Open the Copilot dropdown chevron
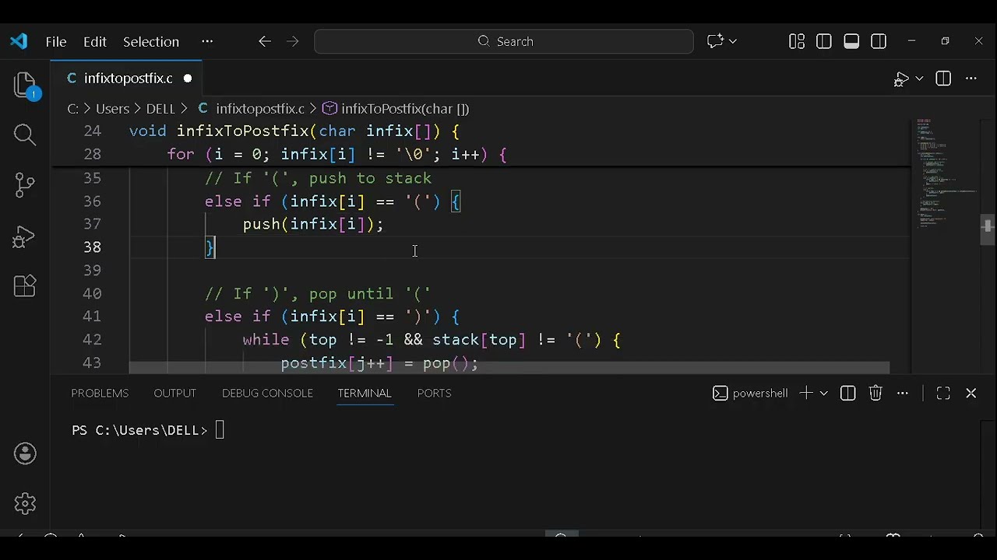This screenshot has width=997, height=560. [x=733, y=41]
